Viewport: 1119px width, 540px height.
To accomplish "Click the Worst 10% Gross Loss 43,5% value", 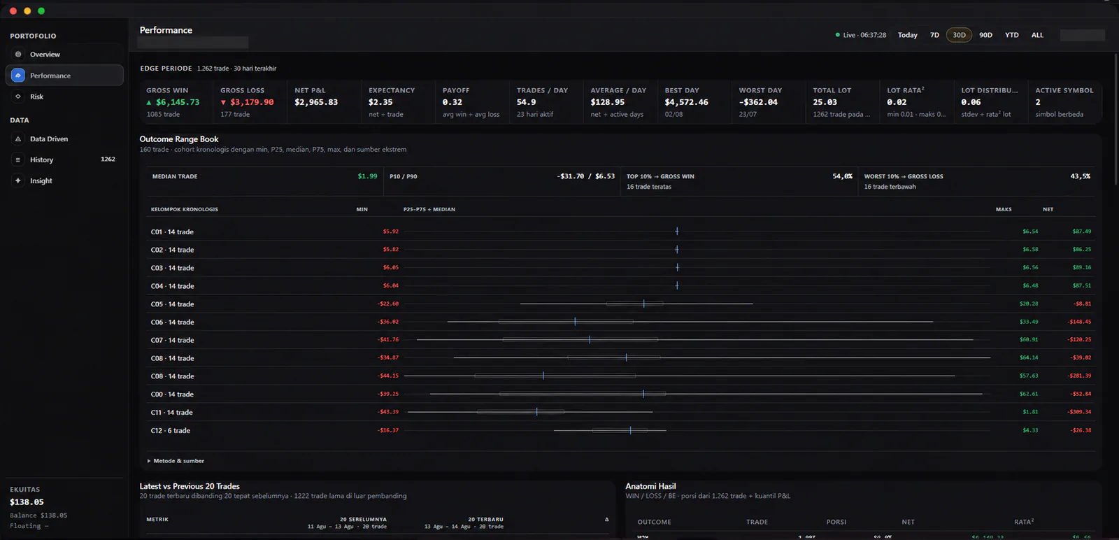I will pos(1080,176).
